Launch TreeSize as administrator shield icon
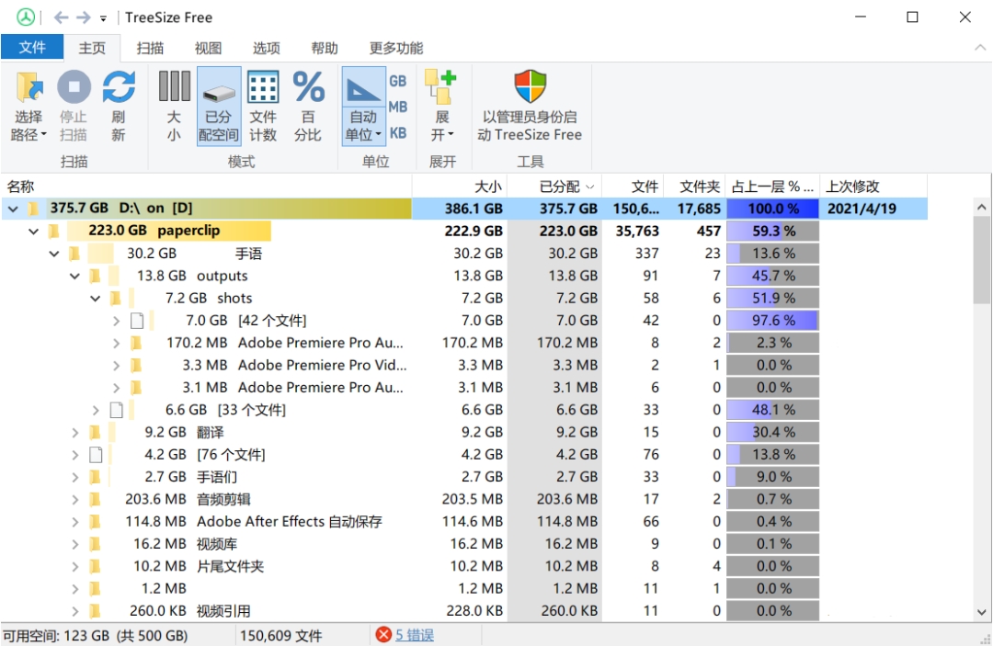The width and height of the screenshot is (993, 646). pos(530,88)
